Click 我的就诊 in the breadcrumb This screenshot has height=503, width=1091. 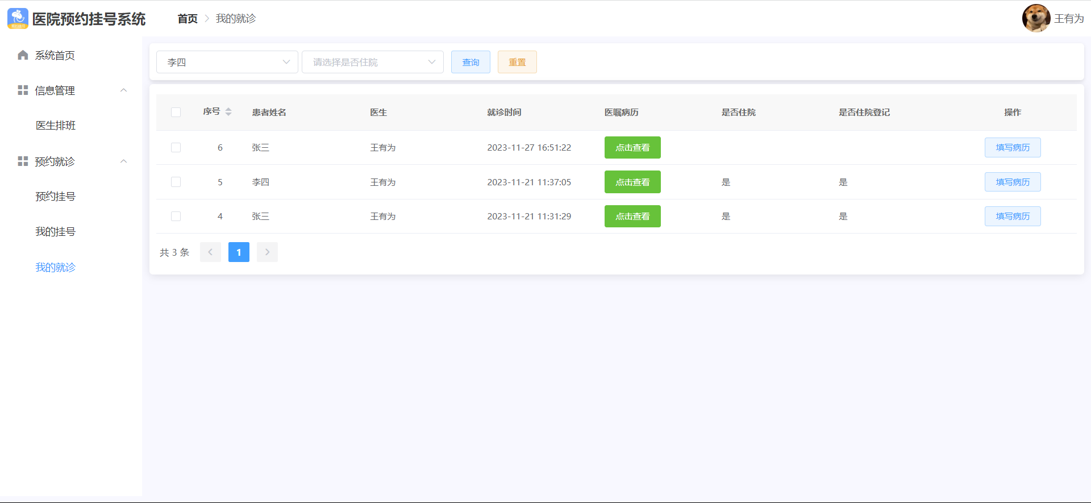[x=236, y=19]
